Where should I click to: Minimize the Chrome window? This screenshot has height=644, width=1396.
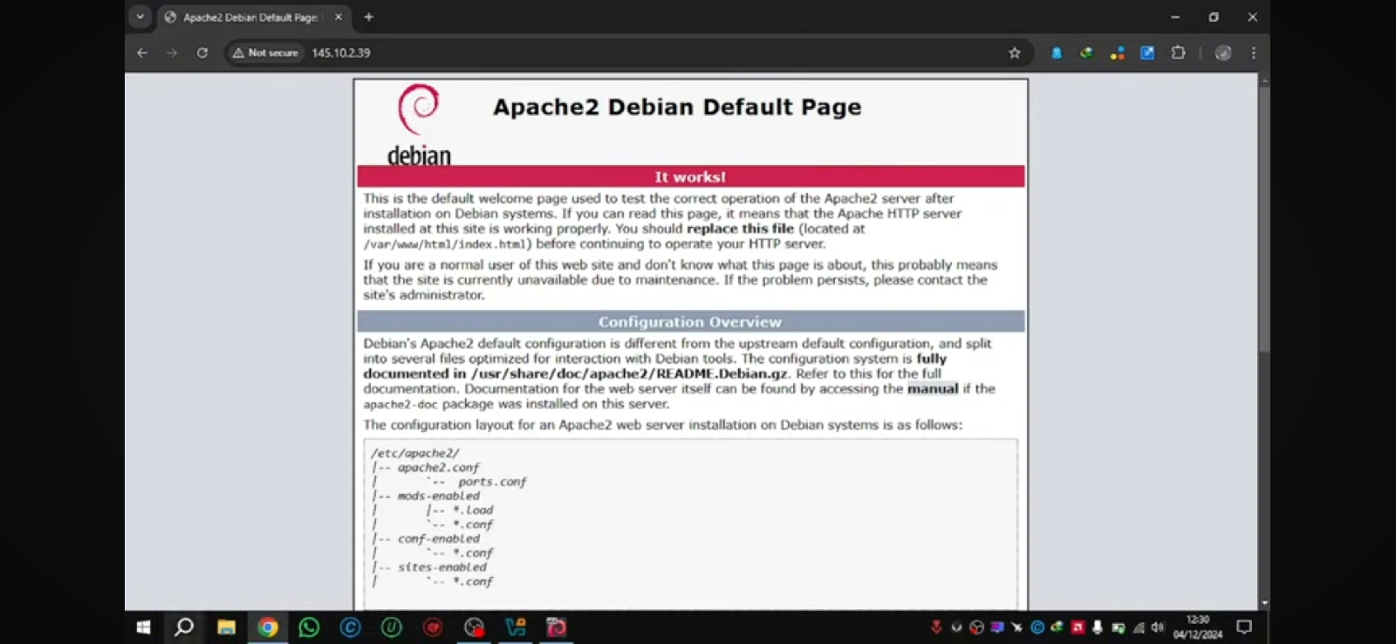(1175, 17)
